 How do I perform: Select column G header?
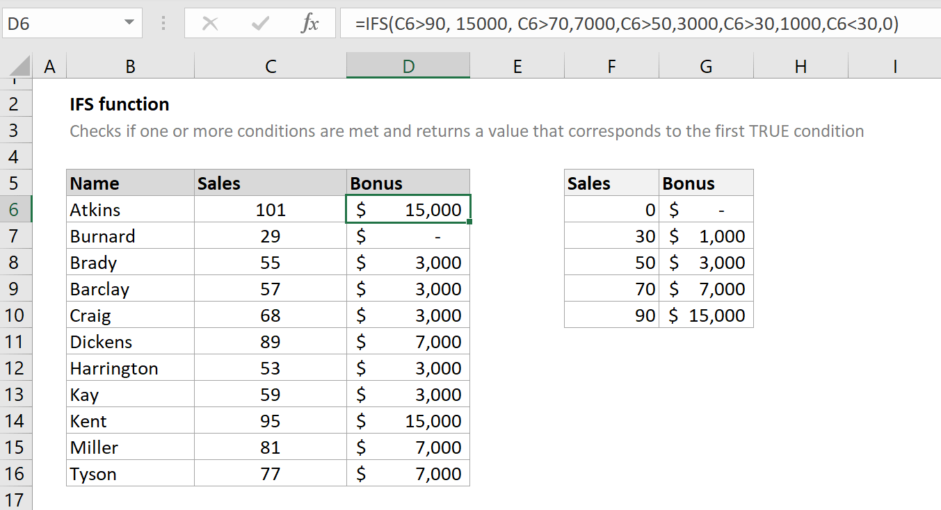point(706,67)
